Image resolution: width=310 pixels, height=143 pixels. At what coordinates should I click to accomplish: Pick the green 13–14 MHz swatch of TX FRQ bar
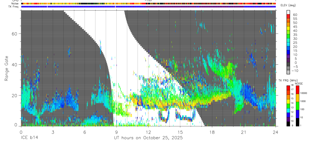[288, 105]
